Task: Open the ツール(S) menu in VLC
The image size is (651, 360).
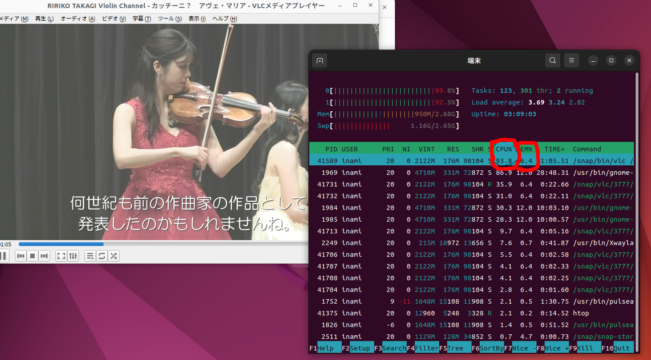Action: coord(170,18)
